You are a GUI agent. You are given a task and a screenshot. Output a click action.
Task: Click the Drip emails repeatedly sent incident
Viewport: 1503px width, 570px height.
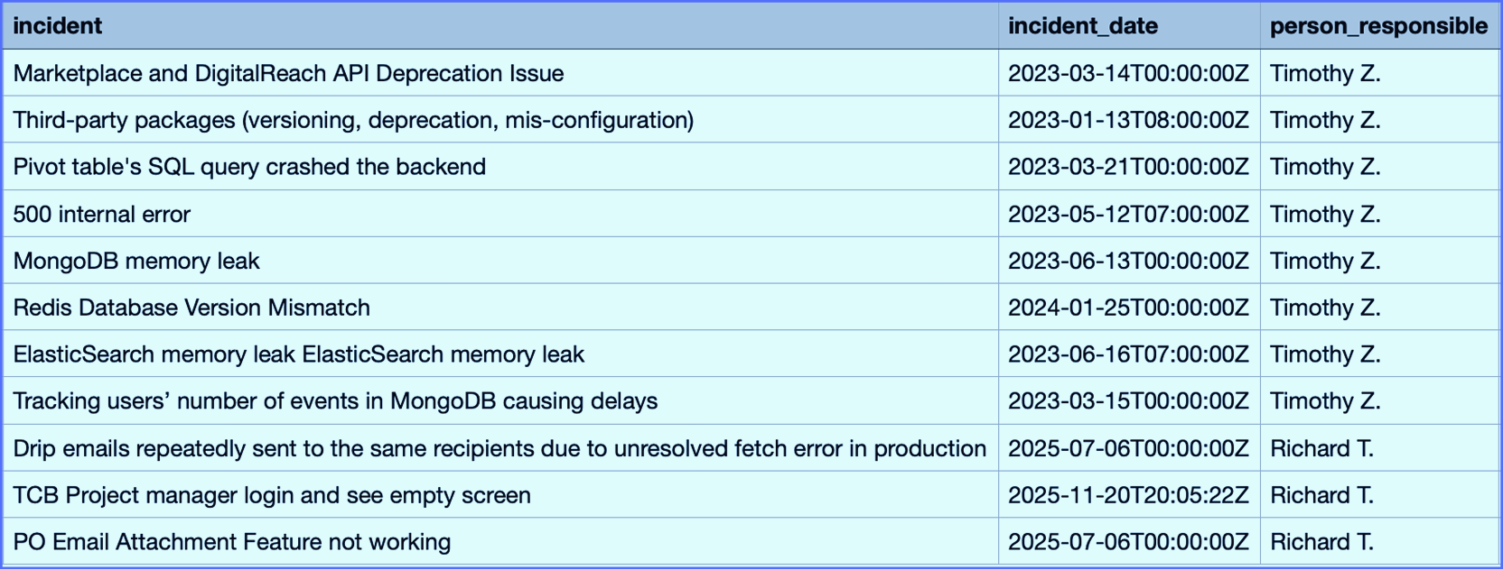click(499, 448)
